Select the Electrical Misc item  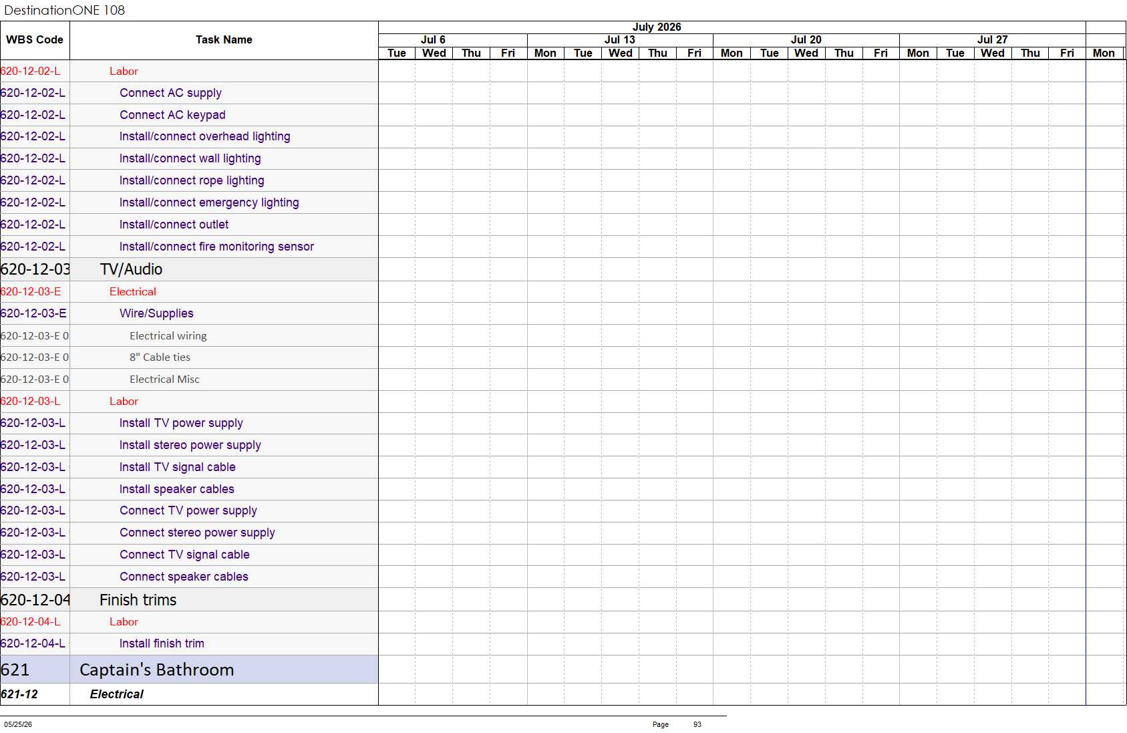click(164, 380)
